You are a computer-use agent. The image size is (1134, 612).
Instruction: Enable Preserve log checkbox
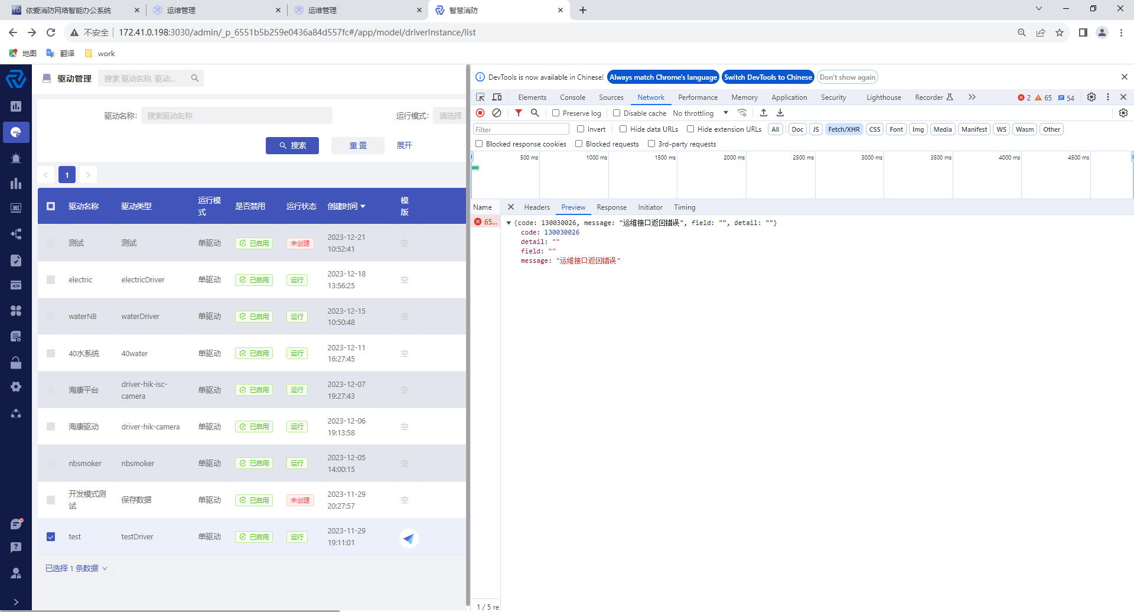[556, 113]
